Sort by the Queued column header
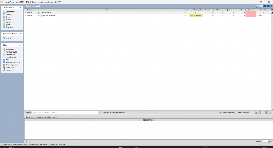 229,10
